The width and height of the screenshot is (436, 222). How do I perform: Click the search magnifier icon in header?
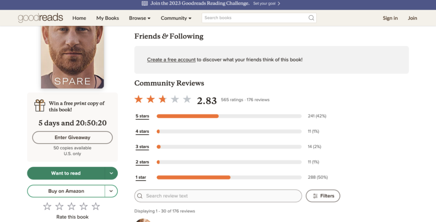click(x=311, y=18)
